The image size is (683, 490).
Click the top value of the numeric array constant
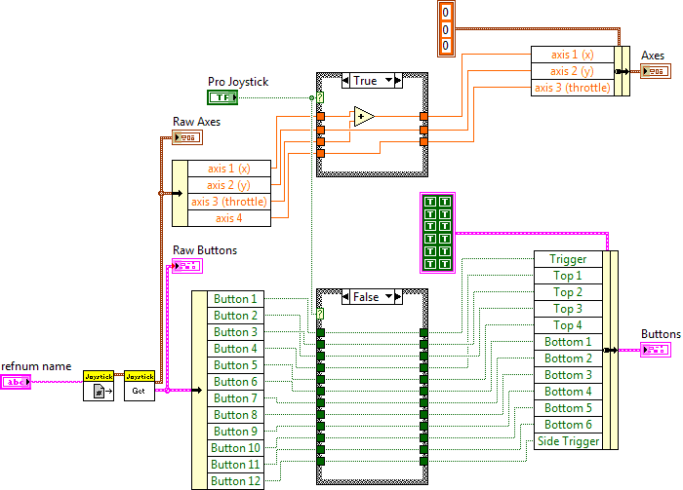446,12
